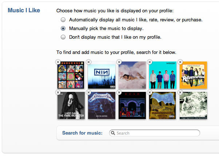Remove the Adventureland soundtrack album
This screenshot has width=219, height=157.
(x=180, y=62)
